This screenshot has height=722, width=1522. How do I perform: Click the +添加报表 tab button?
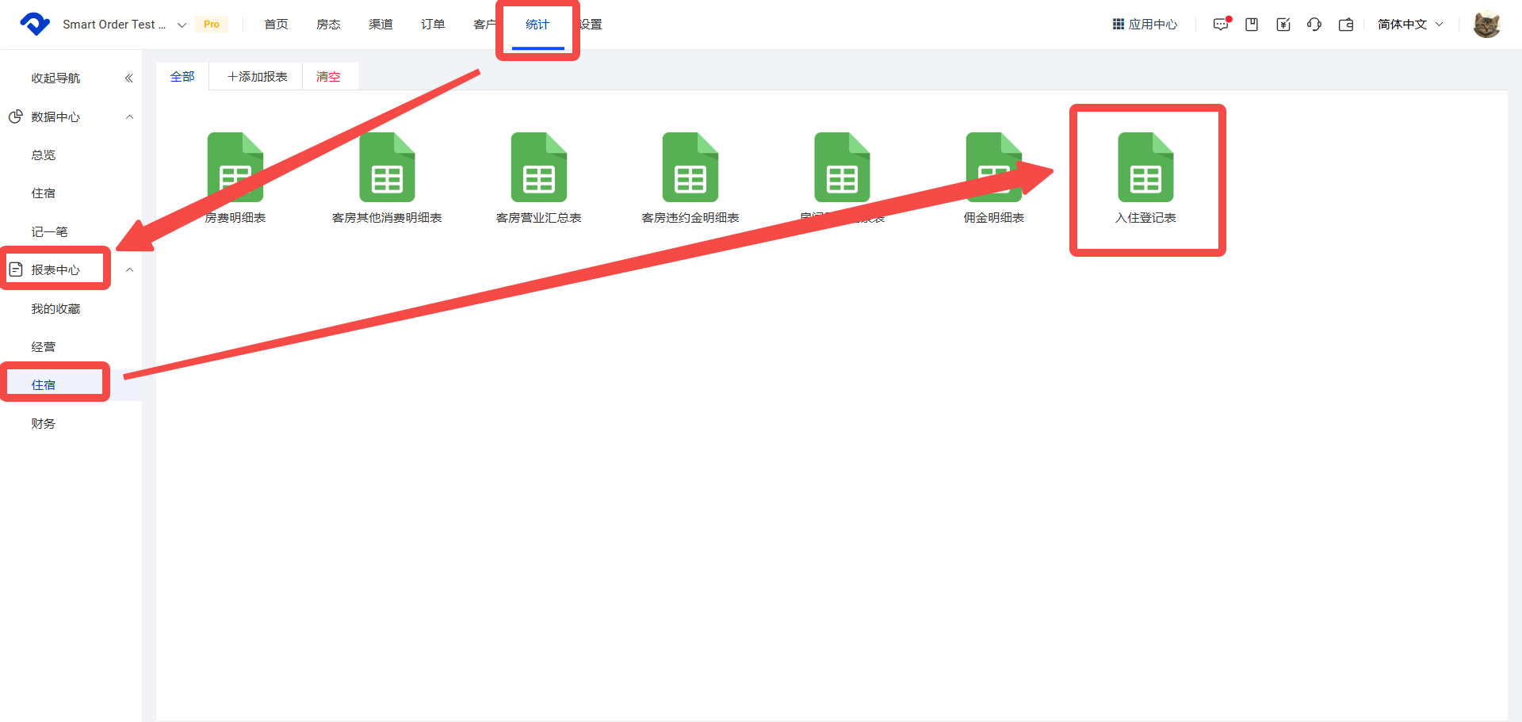coord(257,77)
